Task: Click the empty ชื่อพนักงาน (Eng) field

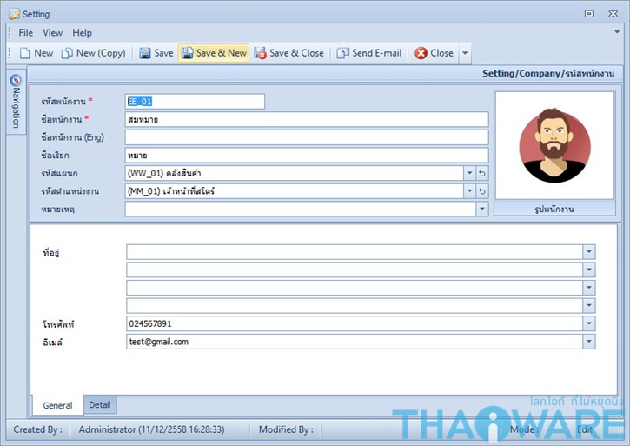Action: [307, 137]
